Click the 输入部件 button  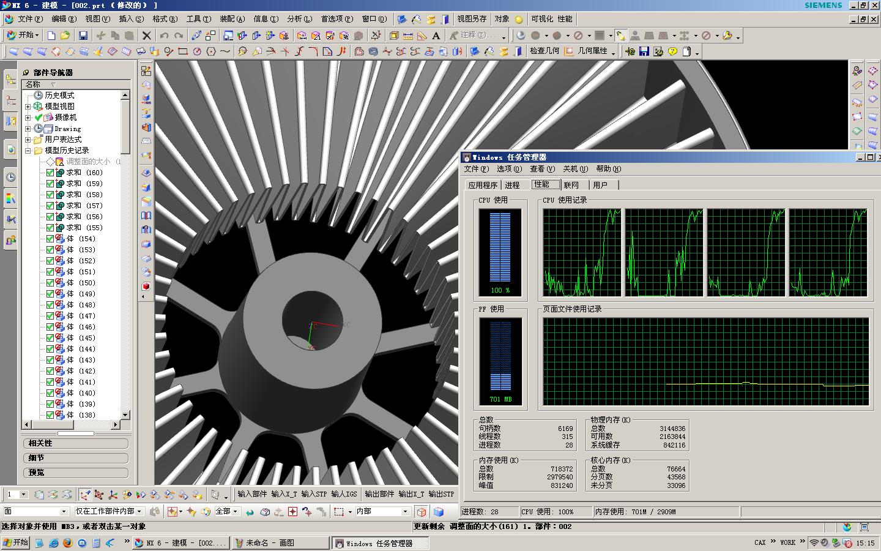pyautogui.click(x=252, y=495)
